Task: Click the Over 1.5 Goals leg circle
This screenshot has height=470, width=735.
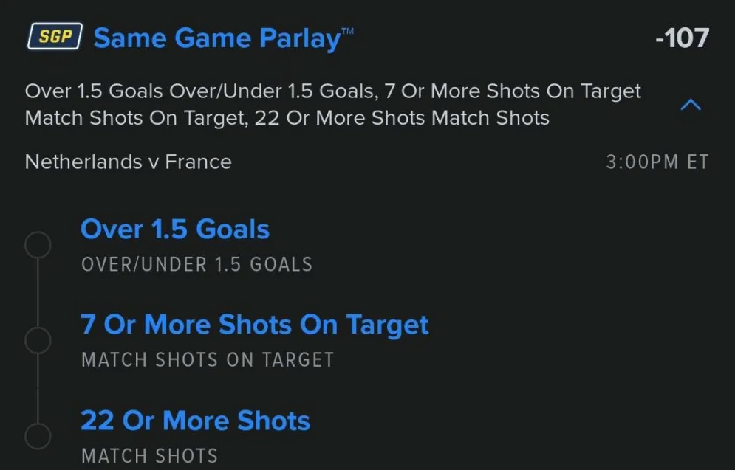Action: click(x=38, y=245)
